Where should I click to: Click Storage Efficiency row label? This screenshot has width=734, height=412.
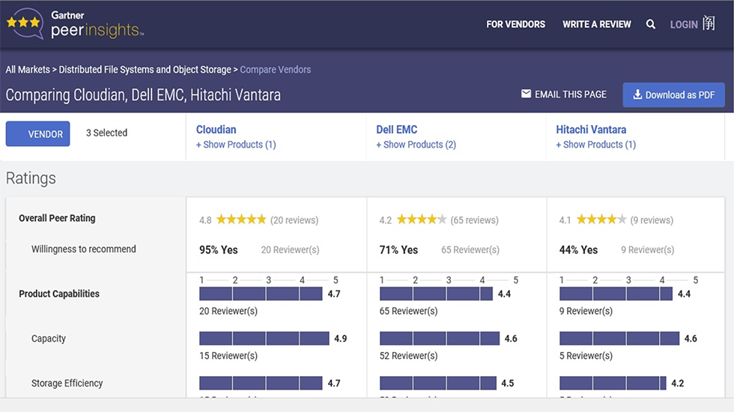(67, 384)
